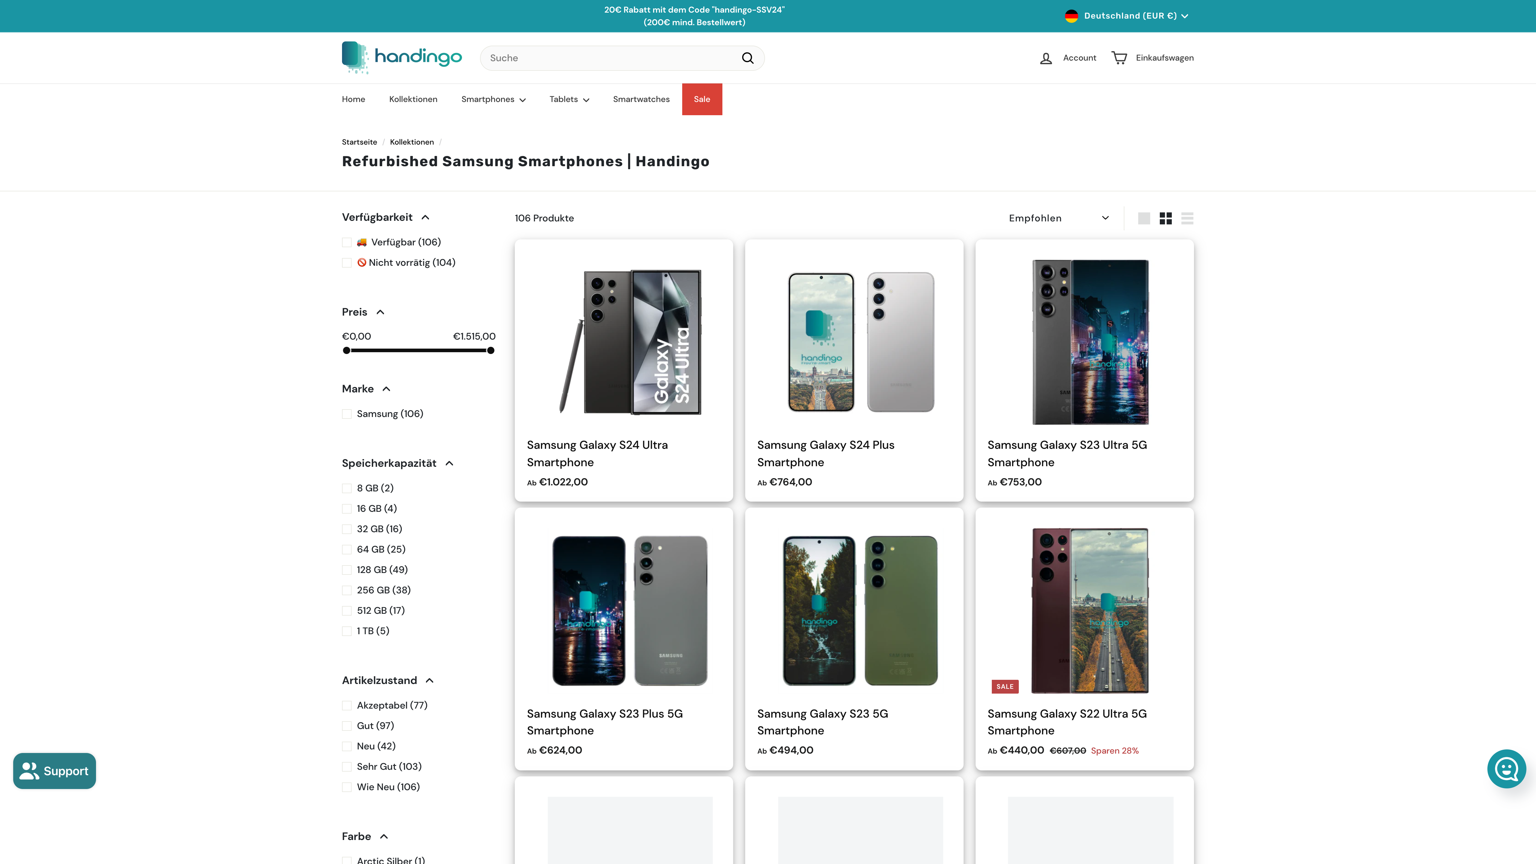Click the green Galaxy S23 5G image
The width and height of the screenshot is (1536, 864).
coord(860,610)
